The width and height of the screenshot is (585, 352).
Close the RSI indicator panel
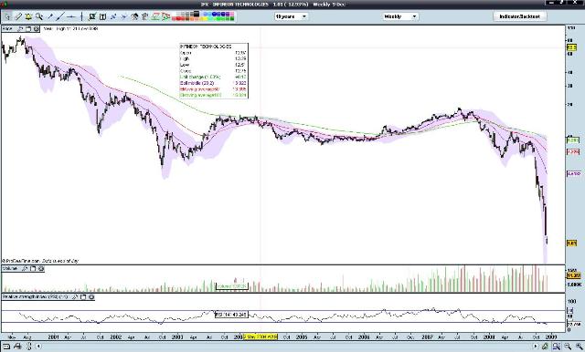point(91,297)
